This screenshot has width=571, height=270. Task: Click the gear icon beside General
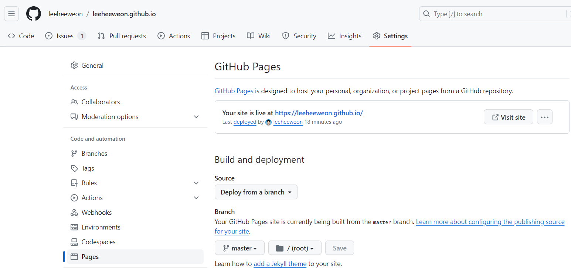point(74,66)
